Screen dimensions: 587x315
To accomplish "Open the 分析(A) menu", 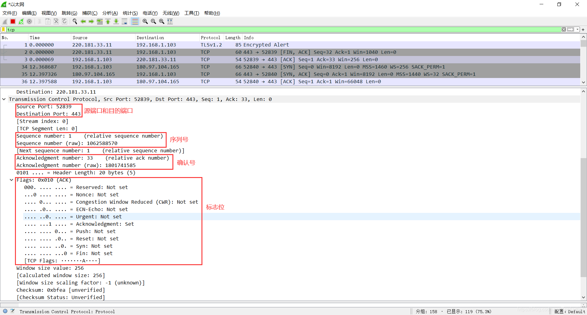I will pos(110,13).
